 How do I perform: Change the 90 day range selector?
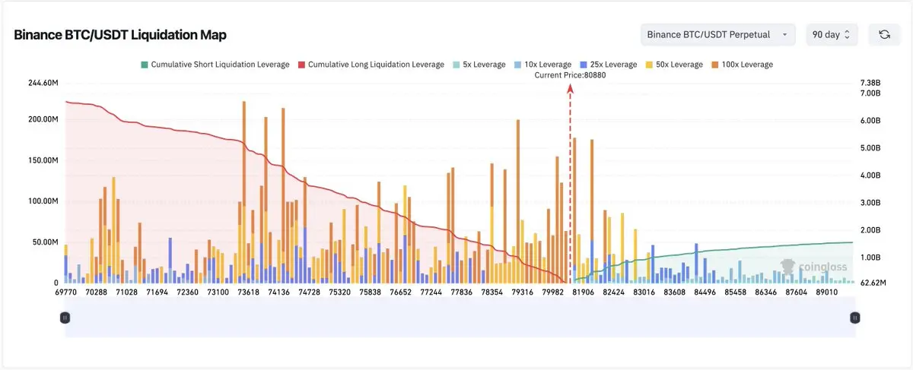click(x=831, y=34)
